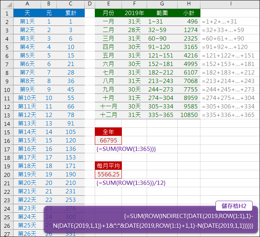Select cumulative value 171
Viewport: 260px width, 237px height.
(71, 166)
